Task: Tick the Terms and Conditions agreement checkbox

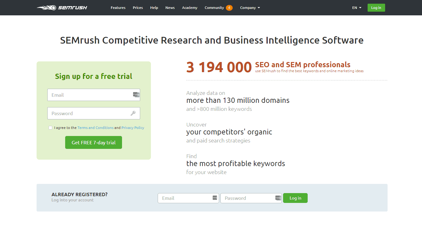Action: point(50,128)
